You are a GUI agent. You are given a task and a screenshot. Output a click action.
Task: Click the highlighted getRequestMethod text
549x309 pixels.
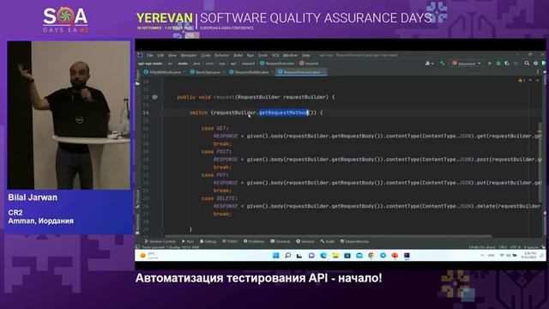(284, 112)
